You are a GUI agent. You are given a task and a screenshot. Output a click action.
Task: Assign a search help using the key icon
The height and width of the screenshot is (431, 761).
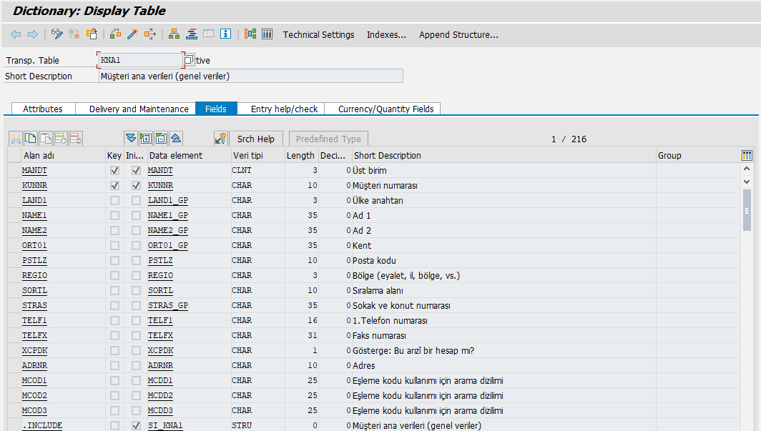pos(220,137)
